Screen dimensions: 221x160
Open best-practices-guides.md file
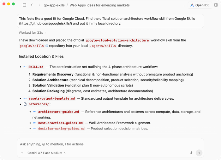61,123
